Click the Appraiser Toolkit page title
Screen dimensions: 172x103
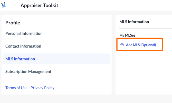[x=39, y=5]
